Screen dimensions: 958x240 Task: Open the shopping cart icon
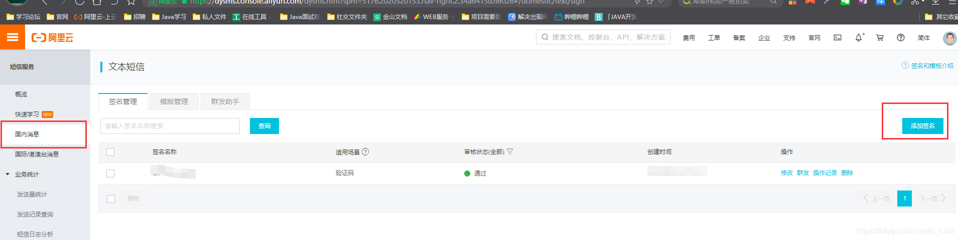tap(880, 37)
